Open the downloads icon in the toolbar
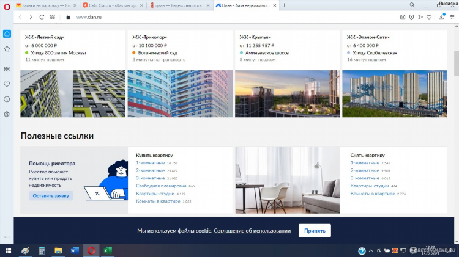Image resolution: width=459 pixels, height=257 pixels. tap(441, 17)
